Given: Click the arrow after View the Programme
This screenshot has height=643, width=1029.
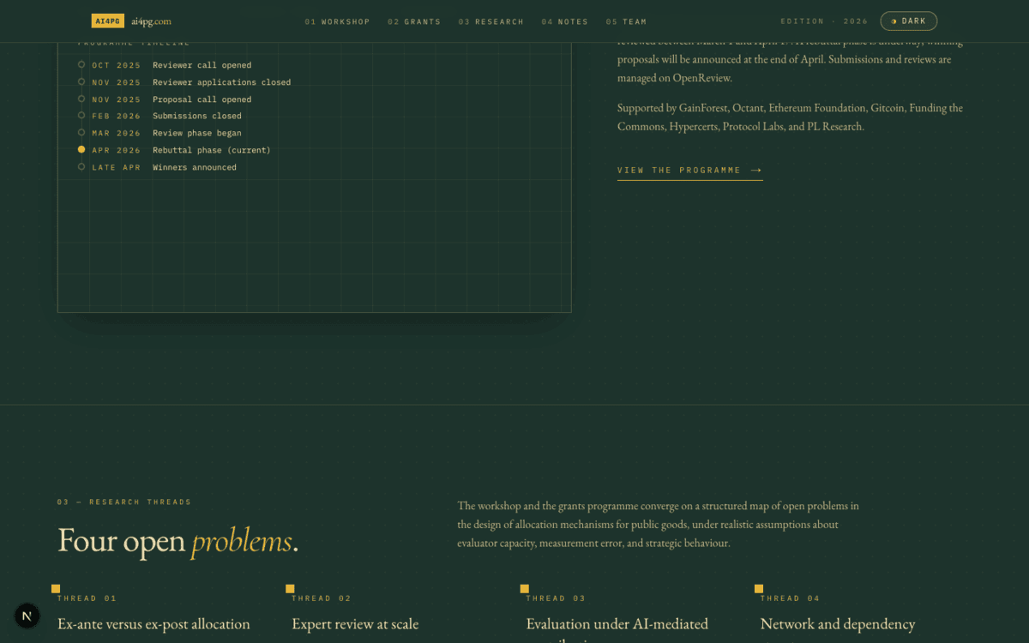Looking at the screenshot, I should 756,171.
